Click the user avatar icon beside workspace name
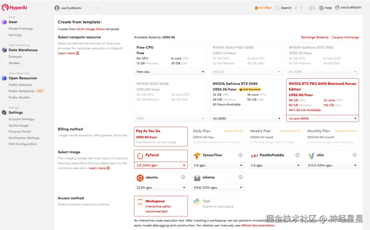Screen dimensions: 370x230 click(57, 8)
